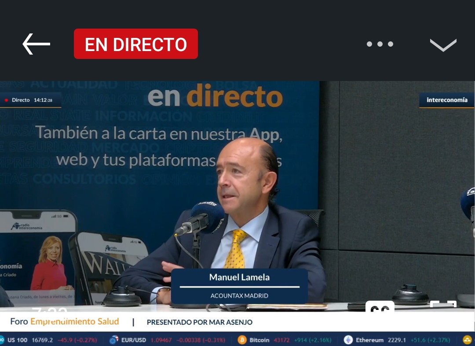Viewport: 475px width, 346px height.
Task: Select the US 100 ticker entry
Action: [x=18, y=340]
